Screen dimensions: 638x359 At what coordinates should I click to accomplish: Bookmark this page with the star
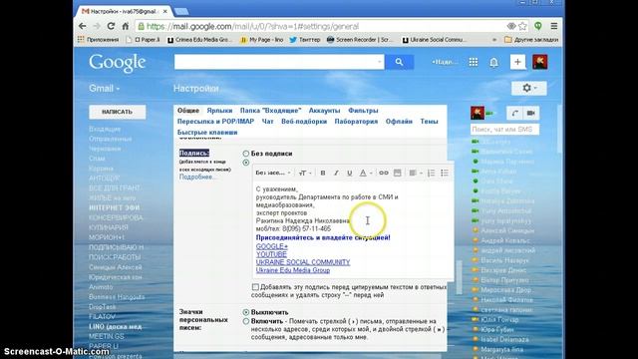[x=522, y=26]
